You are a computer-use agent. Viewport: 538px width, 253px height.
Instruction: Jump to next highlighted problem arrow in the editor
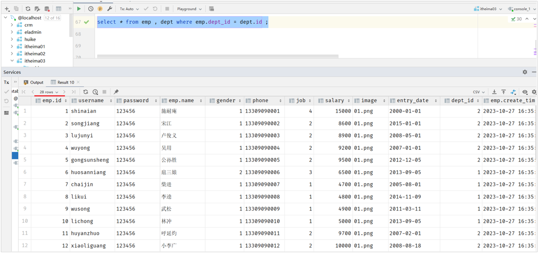tap(534, 19)
